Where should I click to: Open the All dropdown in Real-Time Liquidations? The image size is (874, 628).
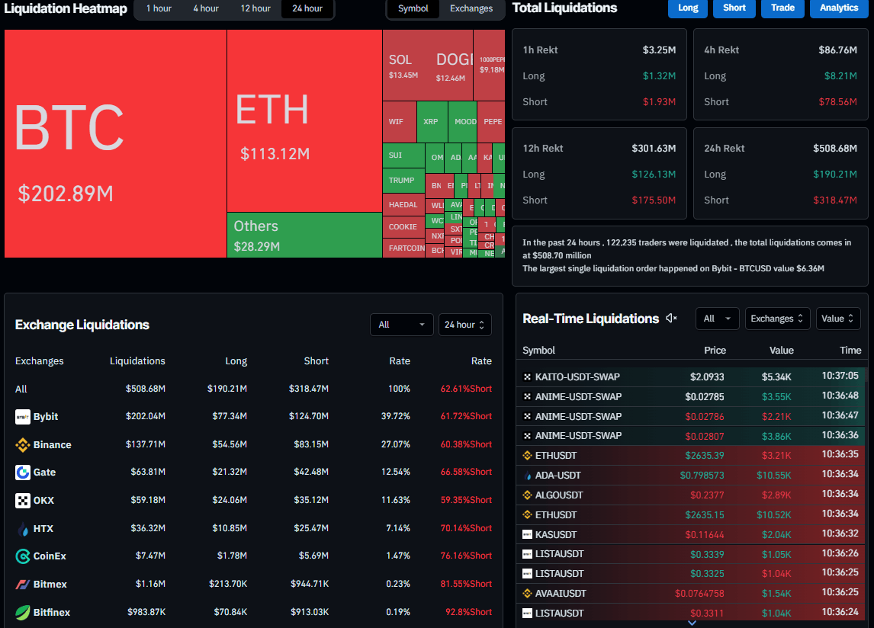click(718, 319)
